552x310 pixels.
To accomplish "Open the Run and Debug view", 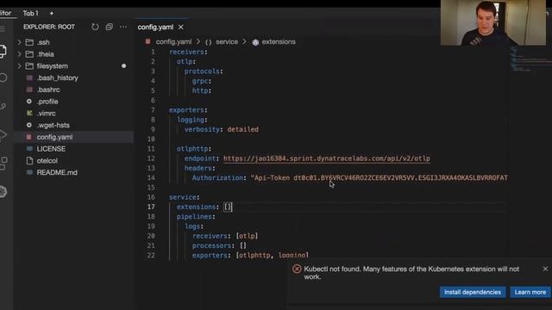I will coord(3,134).
